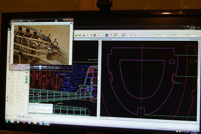Go to next photo in viewer
Image resolution: width=201 pixels, height=134 pixels.
[45, 68]
